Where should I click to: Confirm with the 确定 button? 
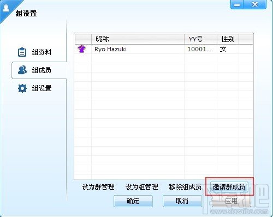tap(133, 201)
